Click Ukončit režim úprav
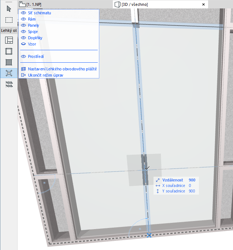Screen dimensions: 233x250 point(45,75)
